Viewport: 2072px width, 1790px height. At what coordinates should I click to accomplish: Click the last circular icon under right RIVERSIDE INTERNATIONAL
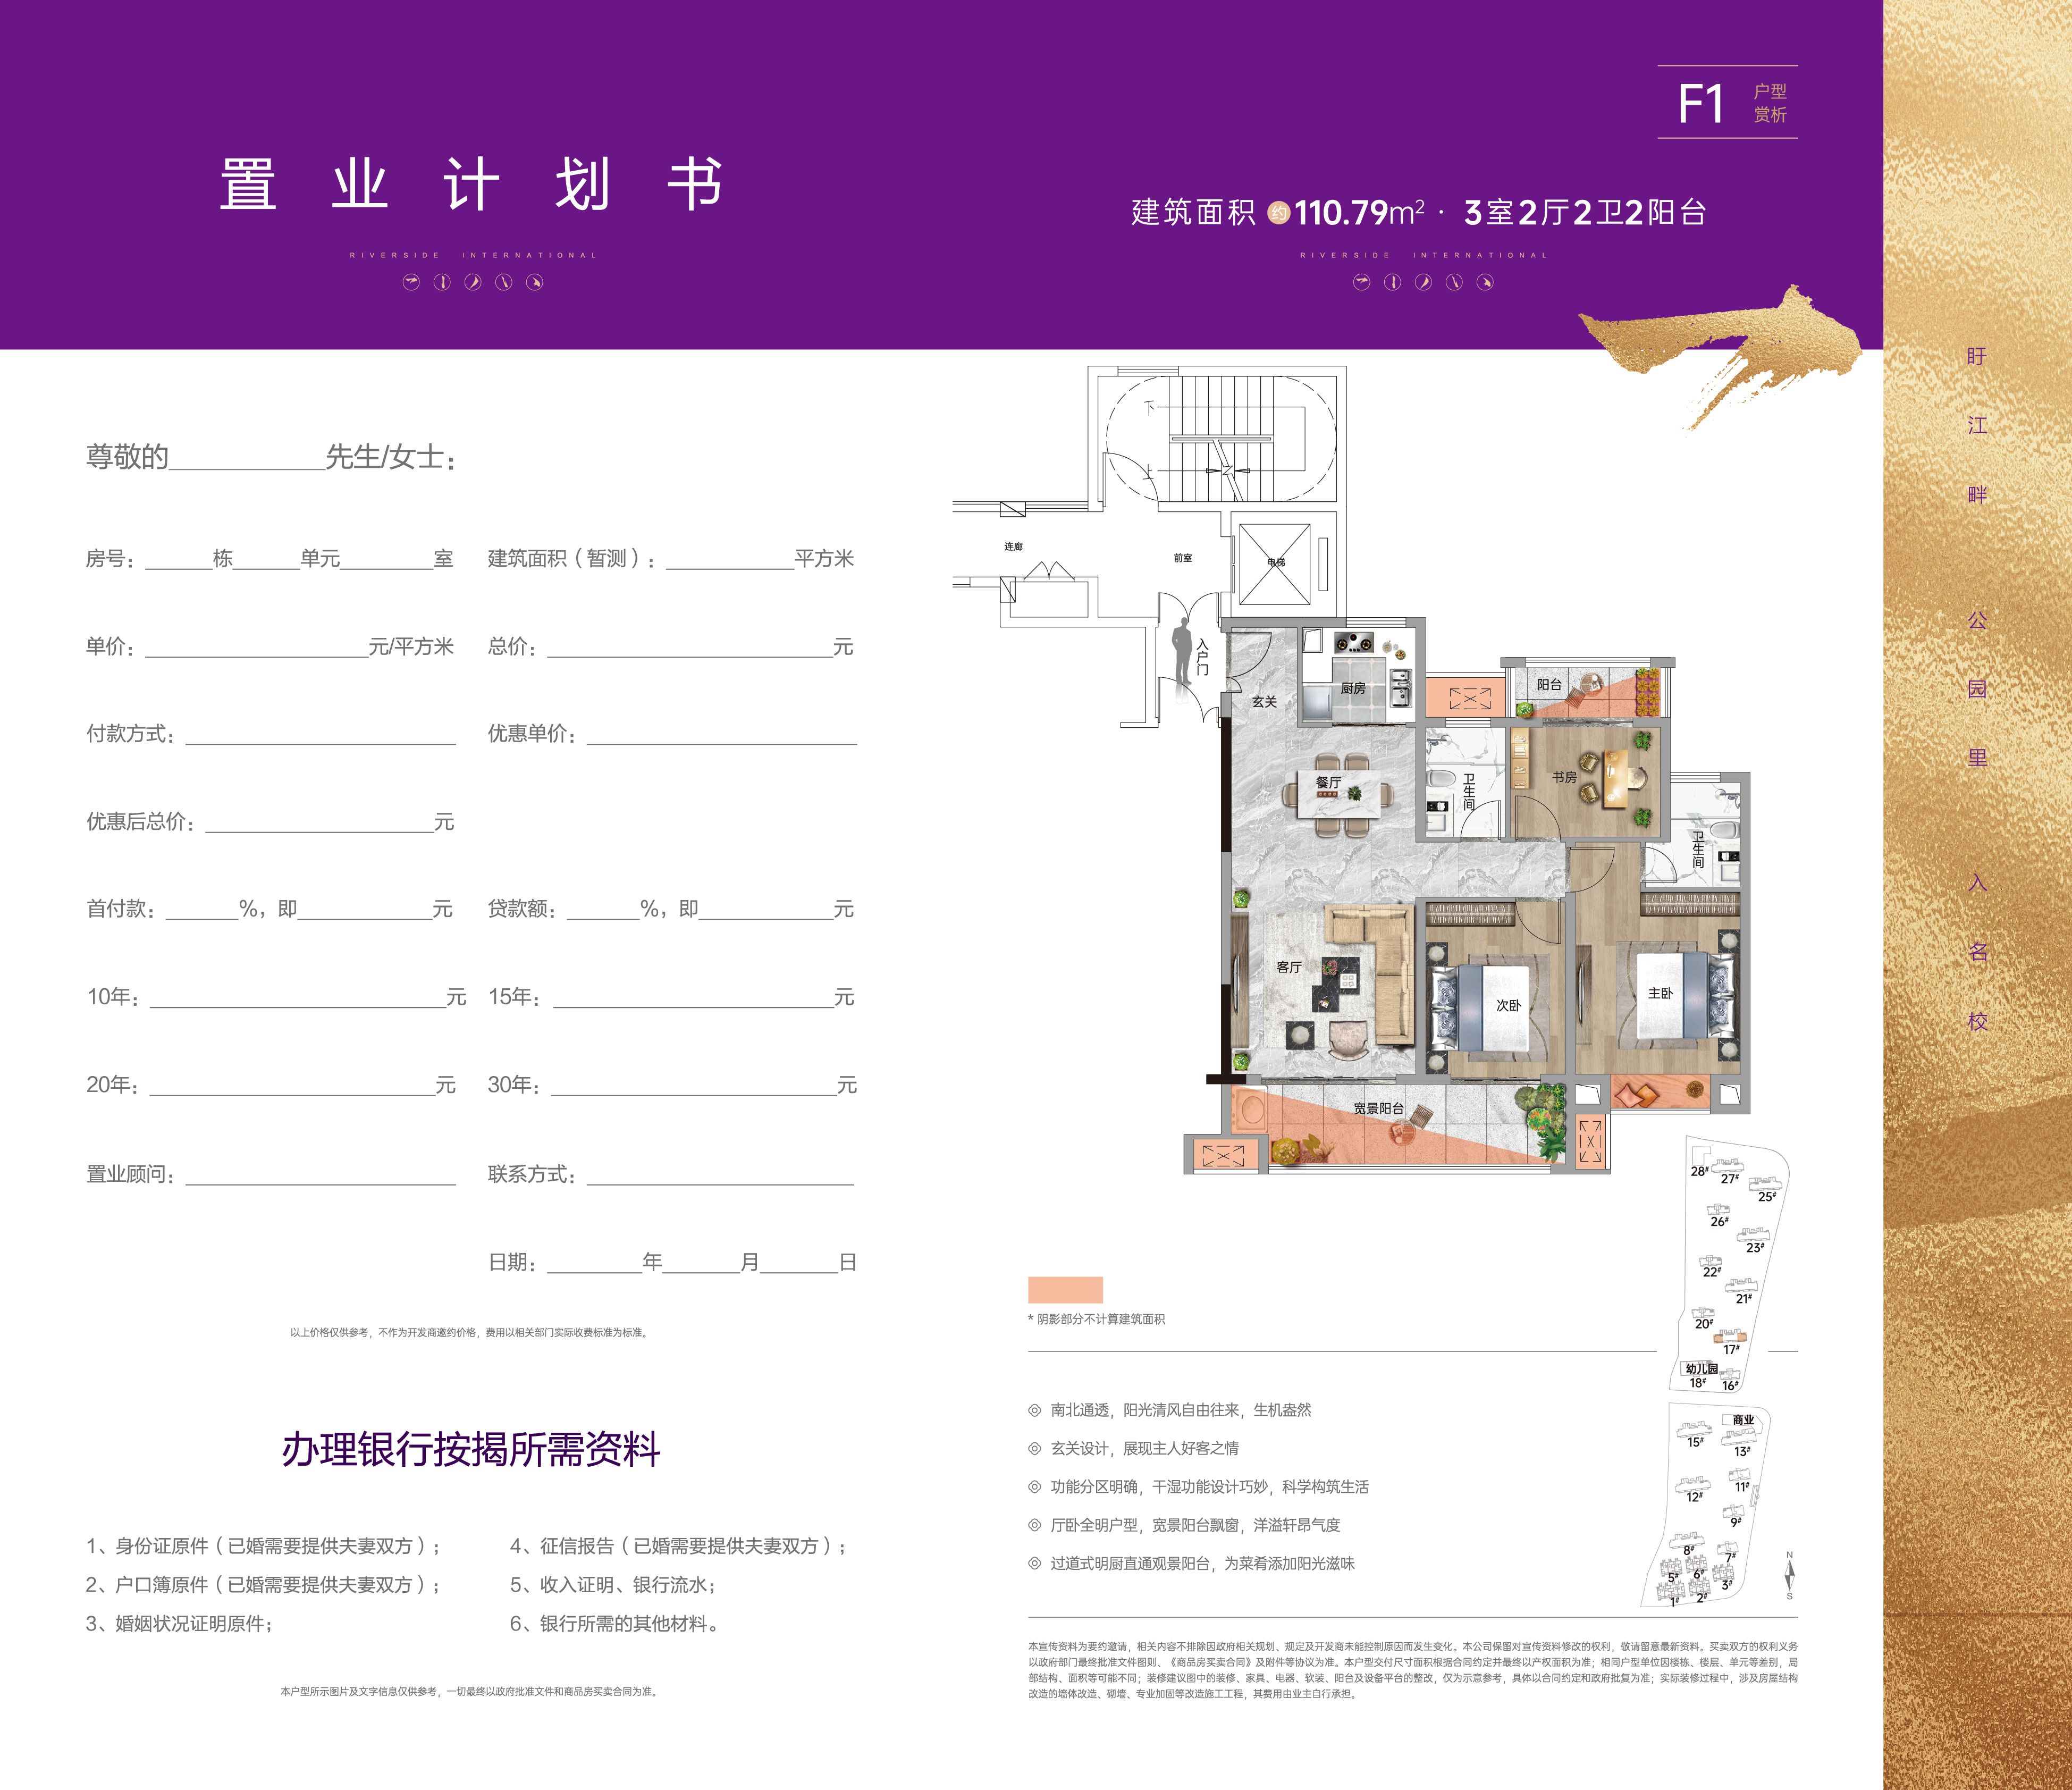click(x=1485, y=283)
